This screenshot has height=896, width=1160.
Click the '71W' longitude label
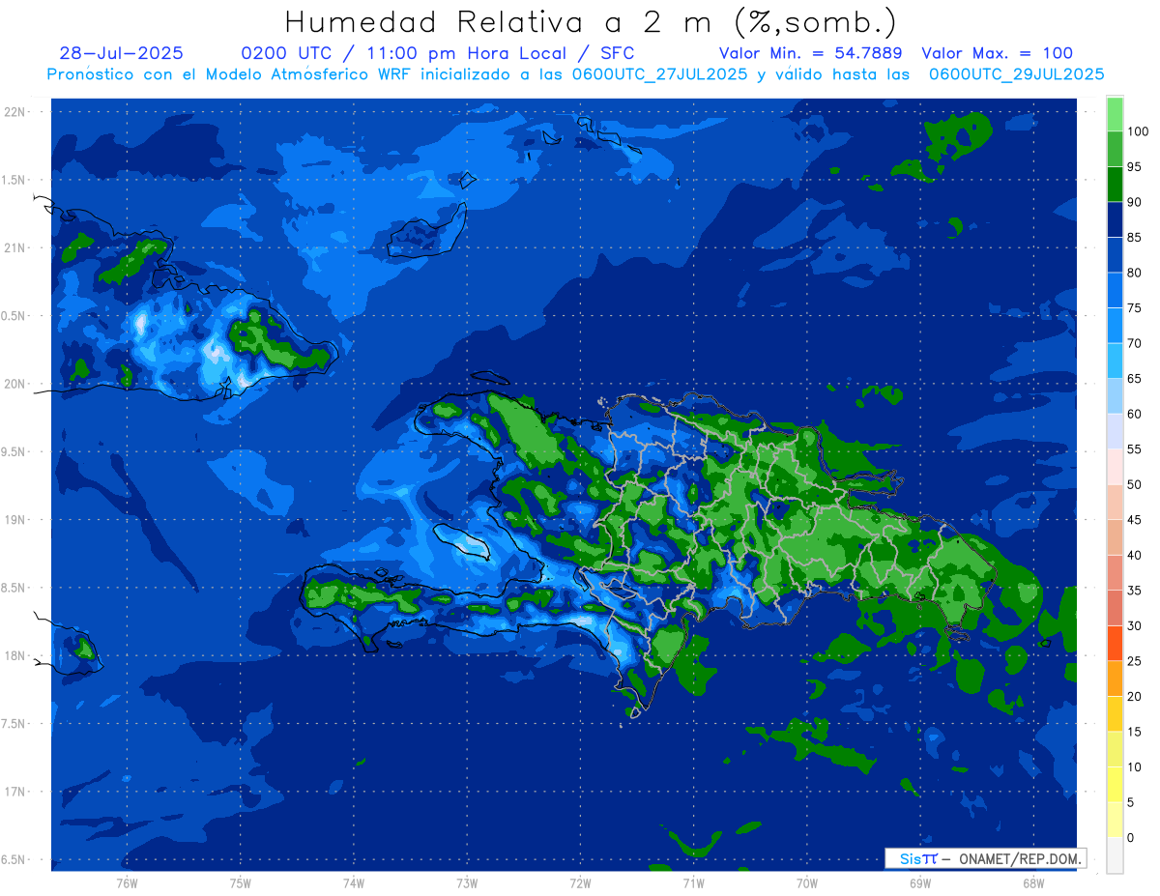(x=693, y=883)
